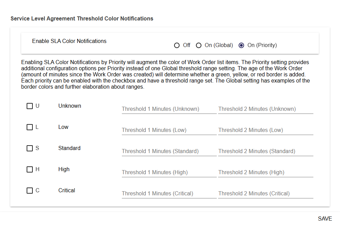Check the Standard priority box
Screen dimensions: 340x225
tap(30, 148)
